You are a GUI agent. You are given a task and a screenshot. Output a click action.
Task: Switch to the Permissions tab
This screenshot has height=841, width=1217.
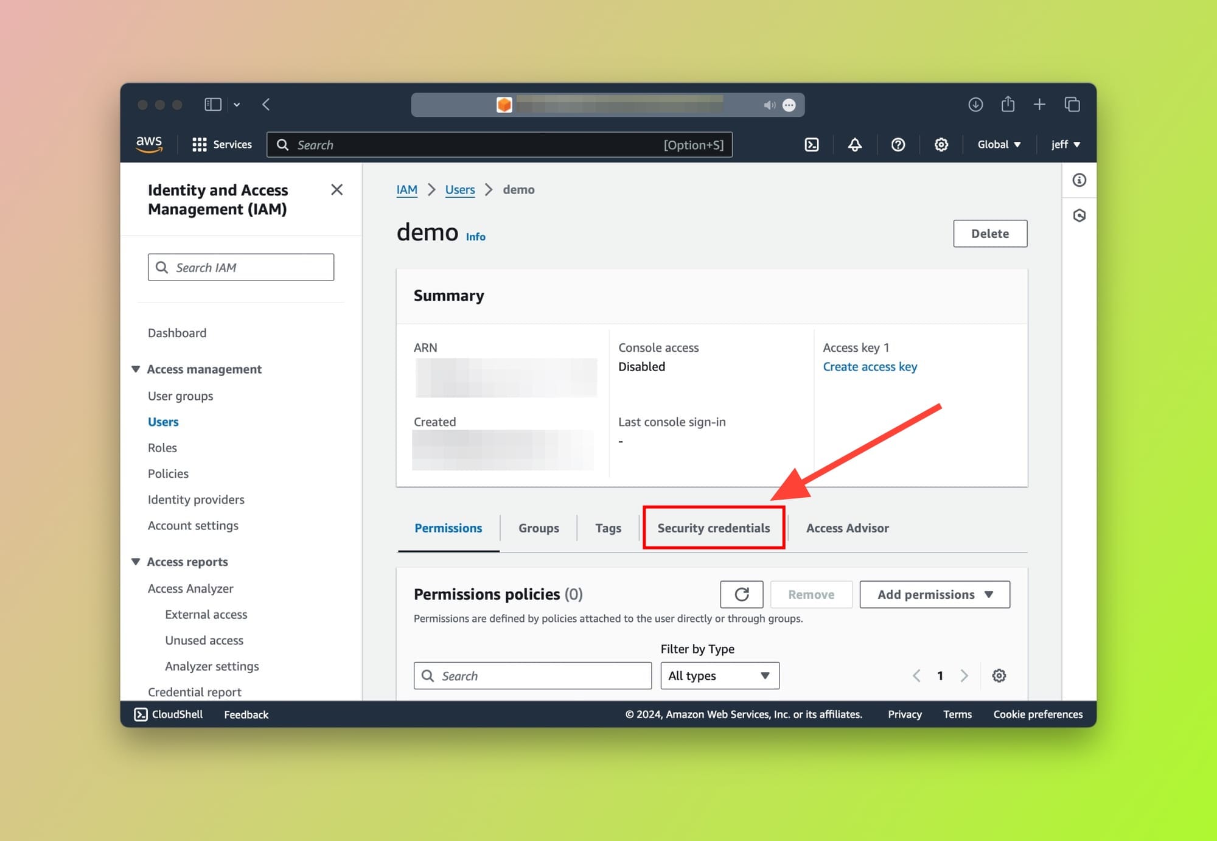coord(448,528)
